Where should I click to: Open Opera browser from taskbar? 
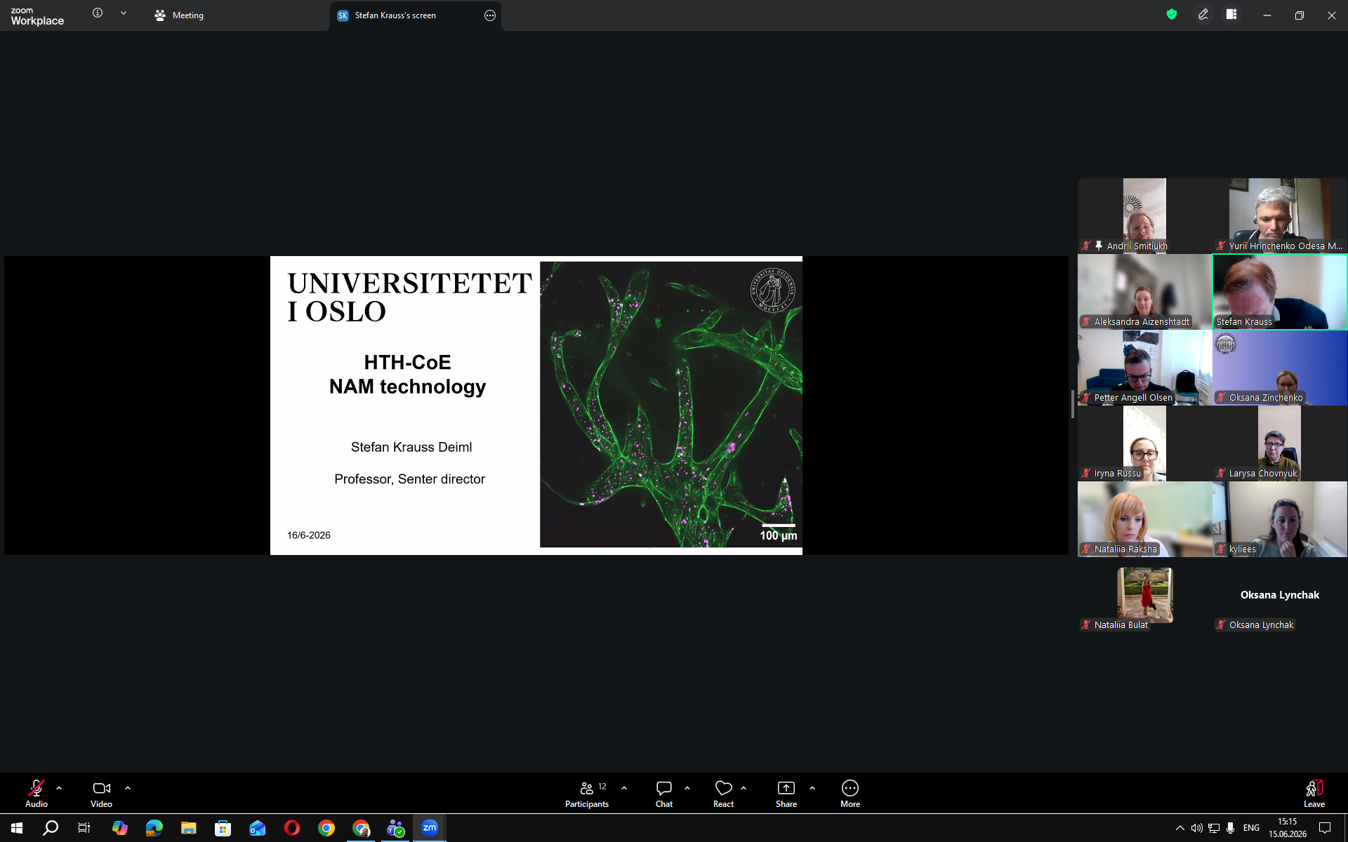[x=292, y=828]
